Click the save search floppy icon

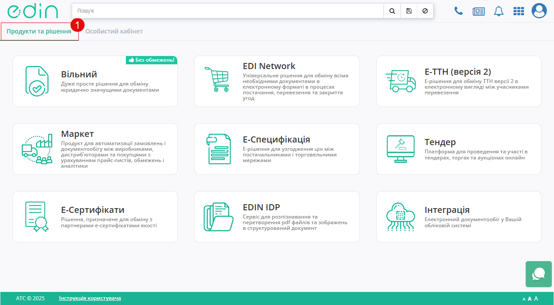click(409, 11)
